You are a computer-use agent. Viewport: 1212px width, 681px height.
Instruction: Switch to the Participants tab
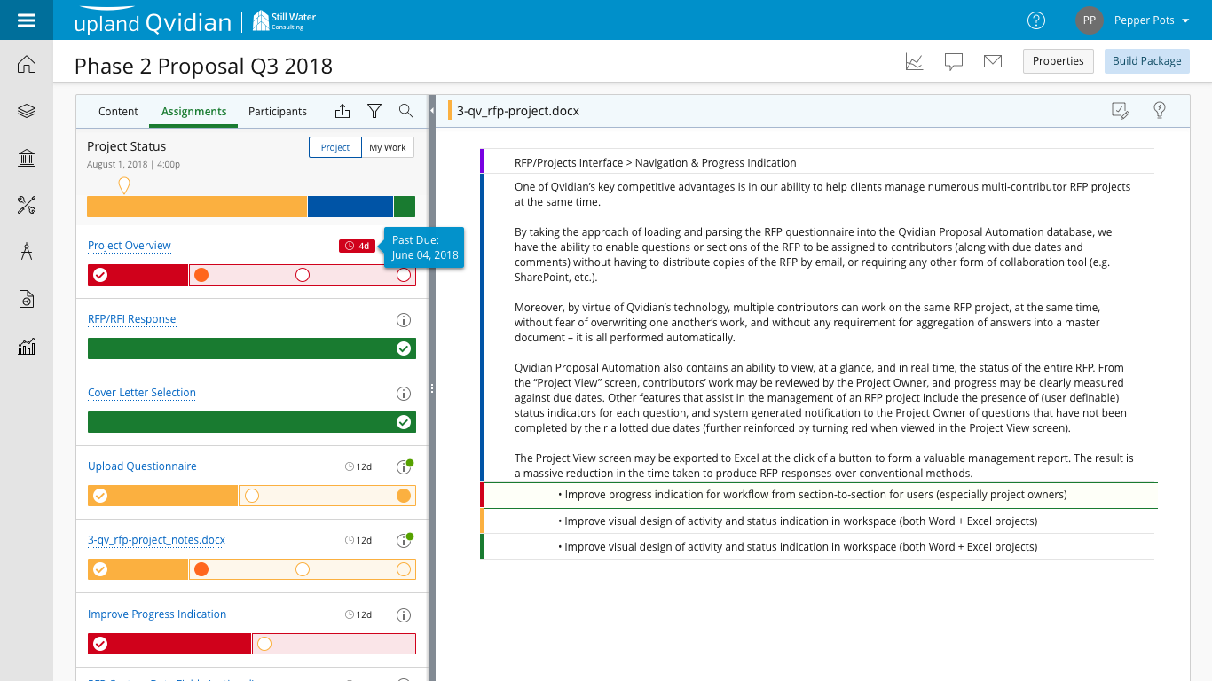278,112
